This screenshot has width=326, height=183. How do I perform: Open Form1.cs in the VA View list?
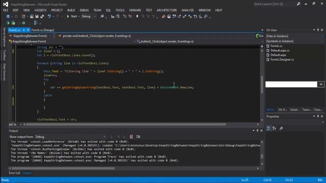[276, 46]
